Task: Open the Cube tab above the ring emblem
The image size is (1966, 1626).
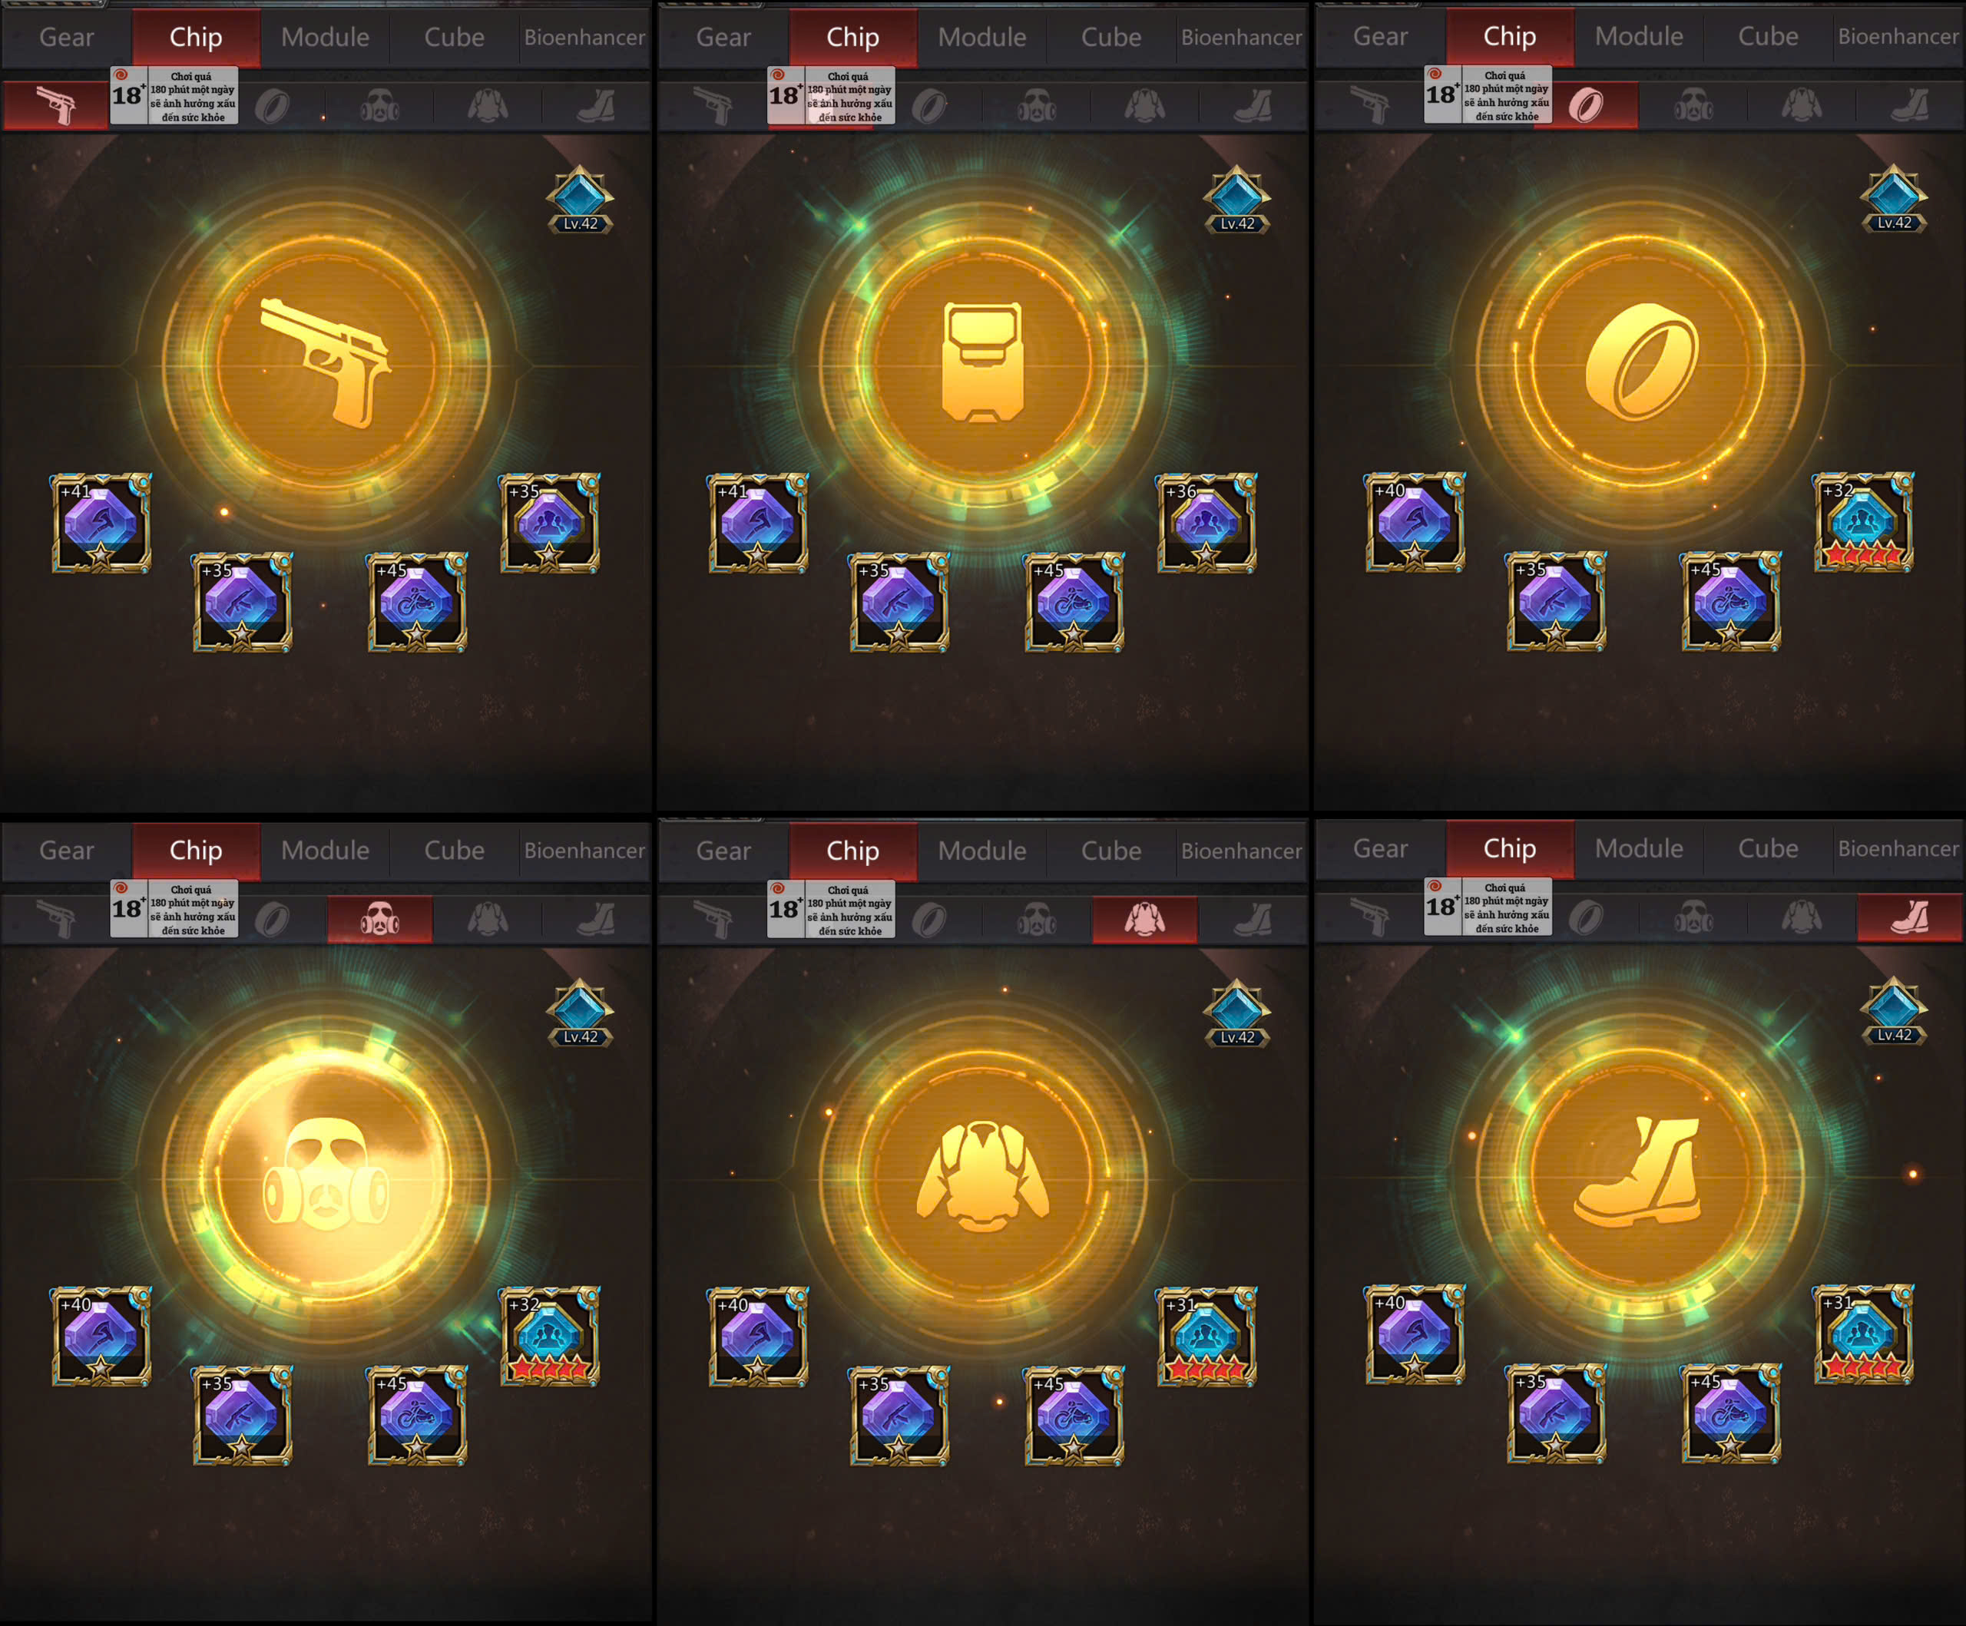Action: tap(1768, 37)
